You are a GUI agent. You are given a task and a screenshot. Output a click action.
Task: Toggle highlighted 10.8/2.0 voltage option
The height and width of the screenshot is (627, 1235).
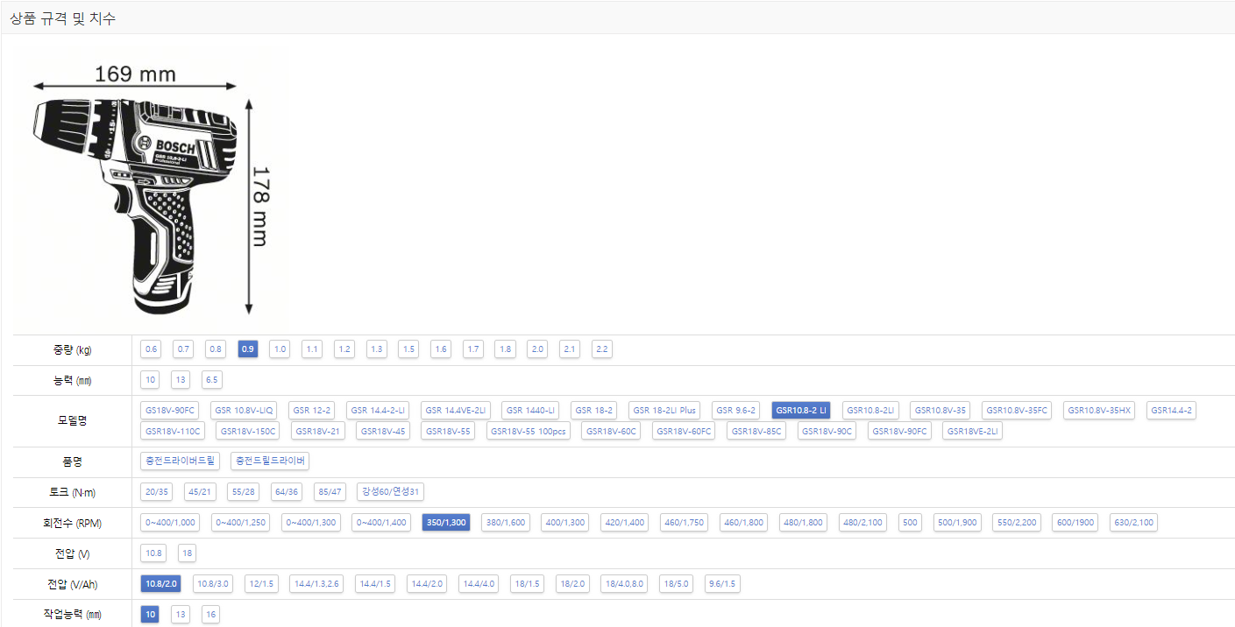point(160,584)
